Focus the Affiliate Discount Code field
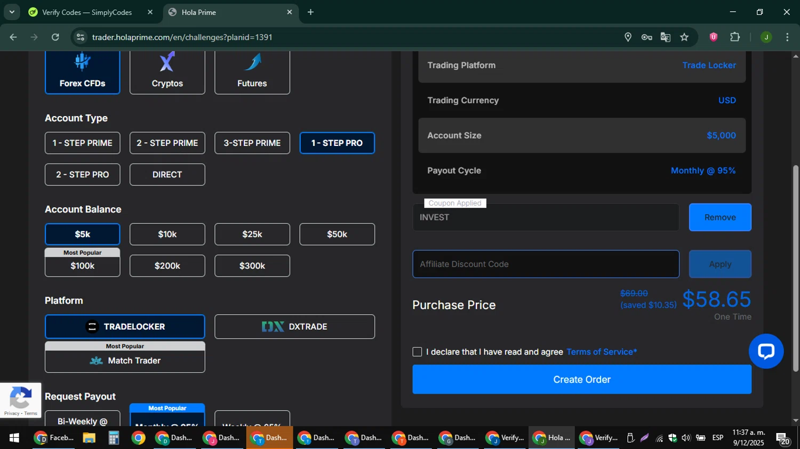 pyautogui.click(x=546, y=264)
